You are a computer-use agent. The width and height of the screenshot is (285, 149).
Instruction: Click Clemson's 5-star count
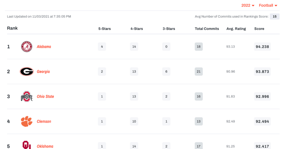[102, 121]
